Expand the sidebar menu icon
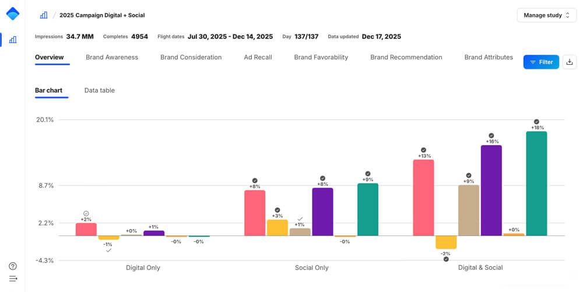 pos(13,279)
